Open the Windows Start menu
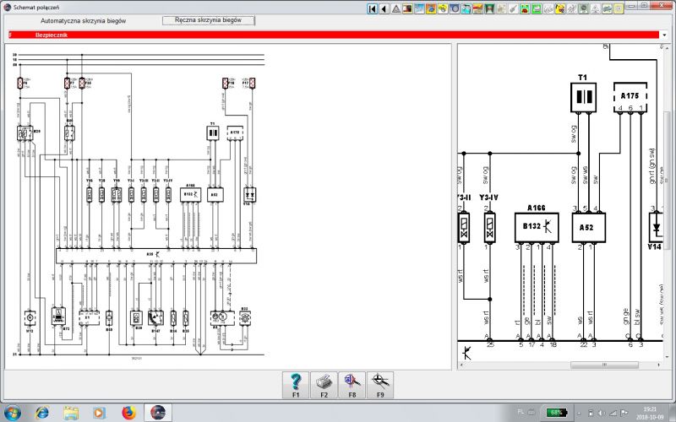The height and width of the screenshot is (422, 676). pos(12,413)
